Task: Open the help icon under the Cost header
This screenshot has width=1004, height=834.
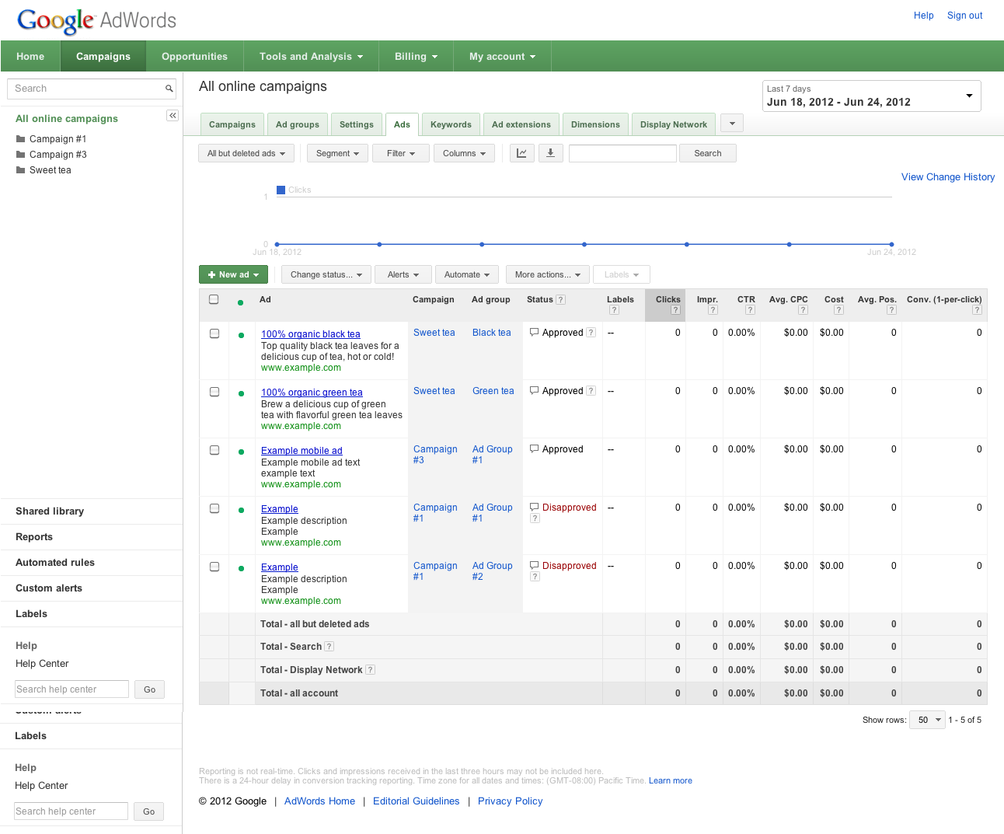Action: [x=838, y=310]
